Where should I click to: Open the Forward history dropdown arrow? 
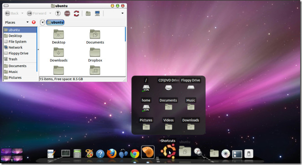tap(50, 13)
